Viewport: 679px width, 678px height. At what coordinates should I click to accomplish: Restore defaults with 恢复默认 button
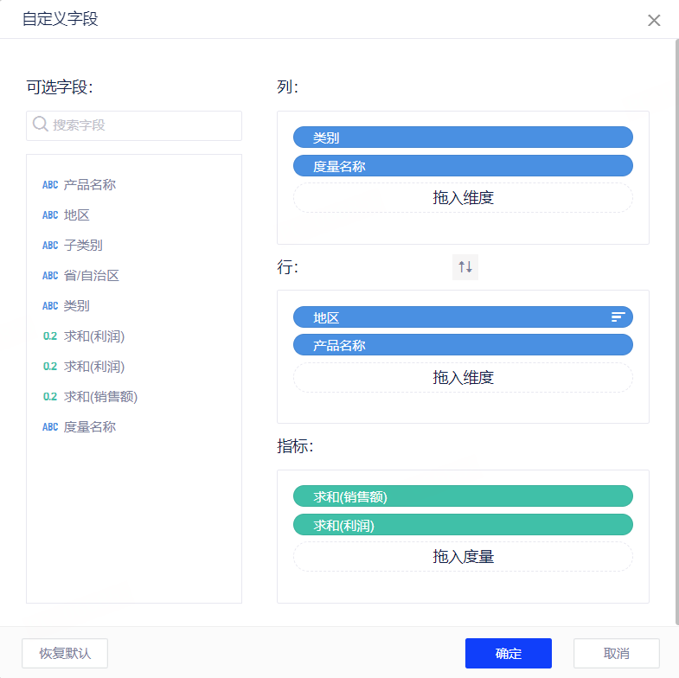click(x=65, y=653)
